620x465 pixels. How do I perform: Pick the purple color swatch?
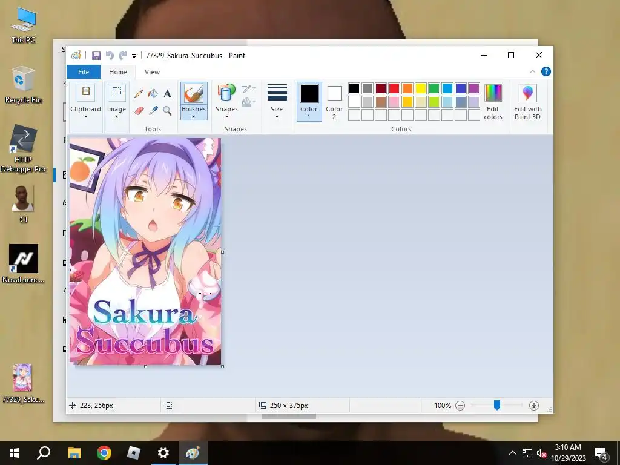(474, 88)
